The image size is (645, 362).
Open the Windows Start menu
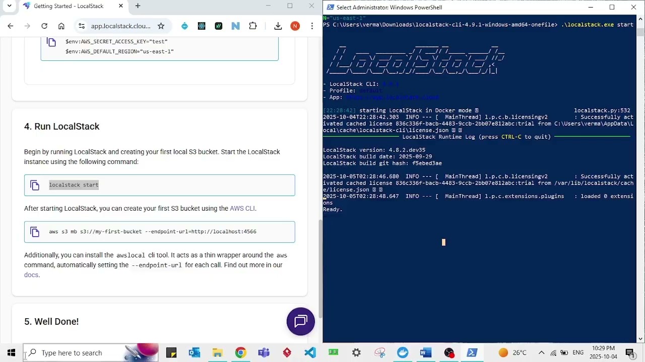(x=11, y=353)
